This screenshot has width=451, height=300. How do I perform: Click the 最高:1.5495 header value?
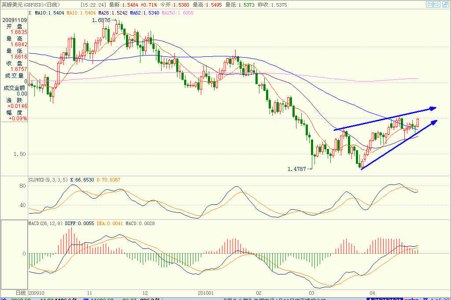207,4
